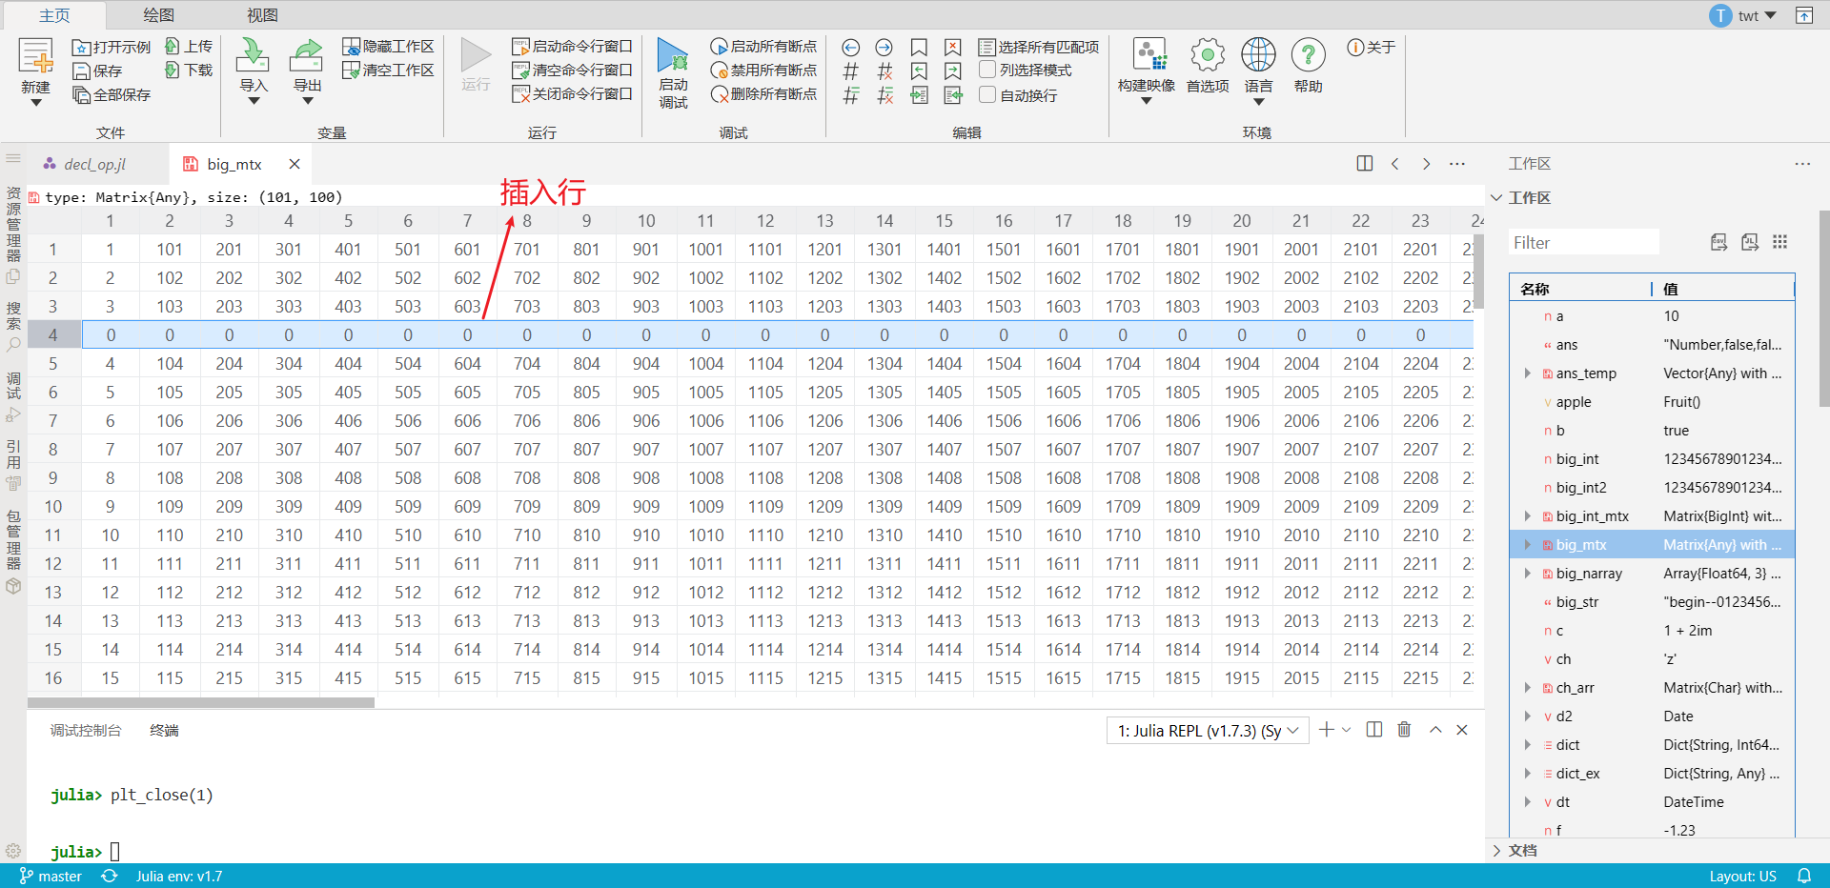
Task: Open 帮助 help question mark icon
Action: pos(1309,55)
